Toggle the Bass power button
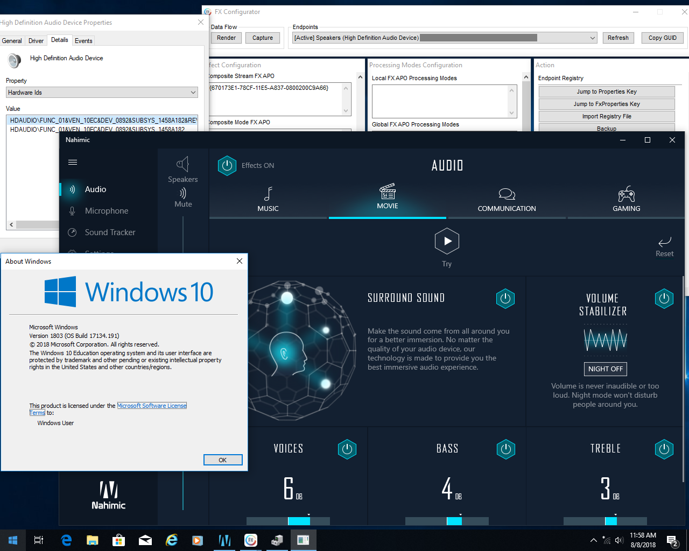Viewport: 689px width, 551px height. 505,449
